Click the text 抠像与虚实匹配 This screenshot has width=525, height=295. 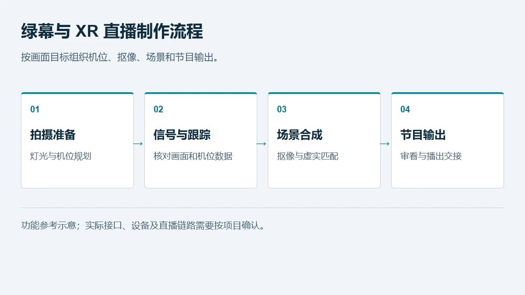click(x=308, y=156)
